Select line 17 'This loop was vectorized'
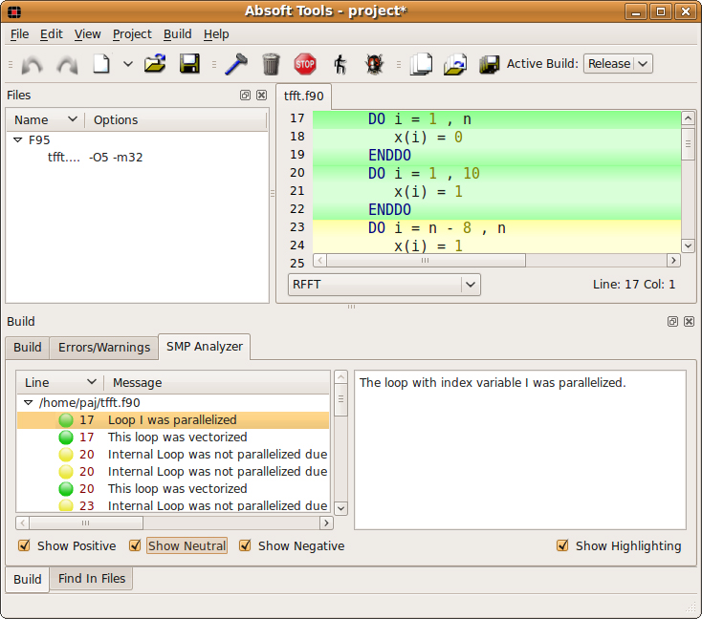The height and width of the screenshot is (619, 702). (173, 437)
